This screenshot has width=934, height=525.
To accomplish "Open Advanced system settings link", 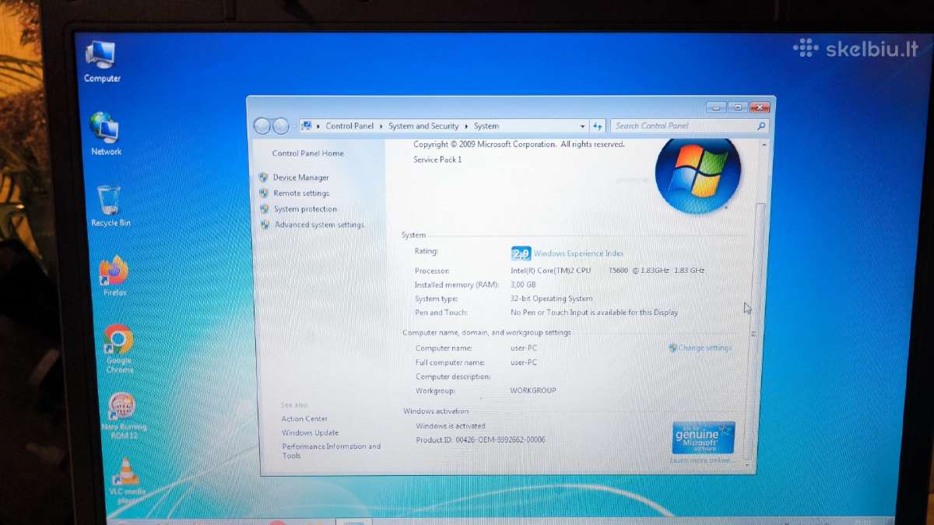I will 319,225.
